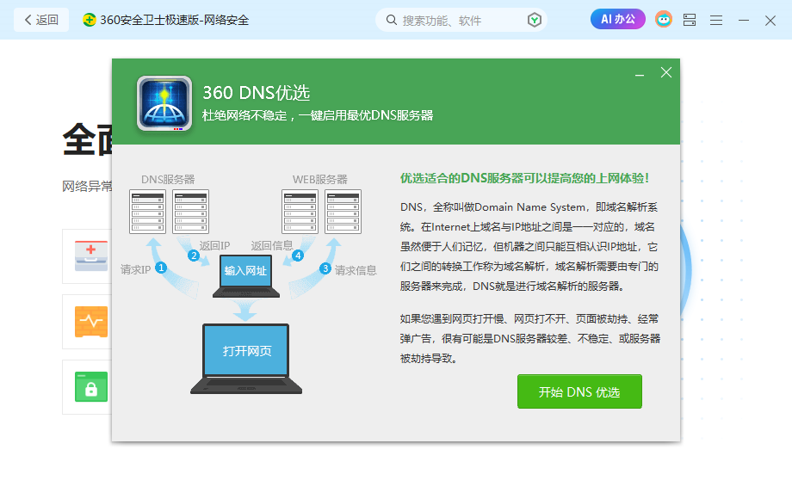Click the green lock security icon
This screenshot has height=499, width=792.
pos(90,387)
